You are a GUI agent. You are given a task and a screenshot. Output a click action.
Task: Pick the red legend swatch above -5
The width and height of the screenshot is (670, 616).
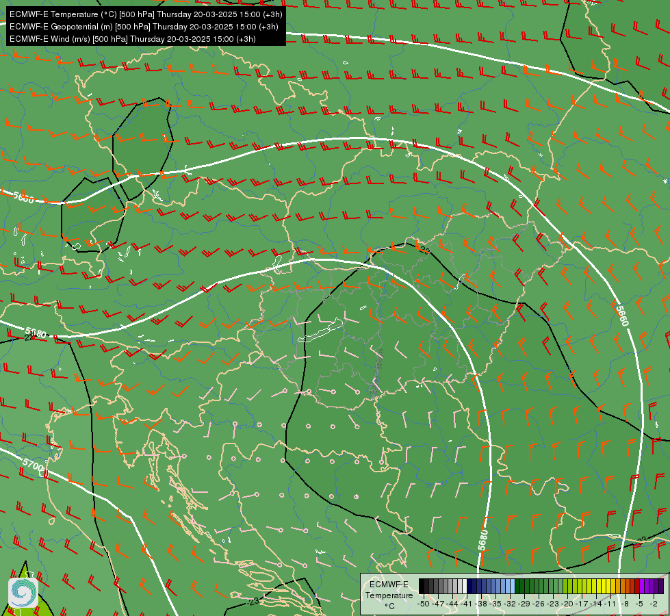pyautogui.click(x=637, y=586)
